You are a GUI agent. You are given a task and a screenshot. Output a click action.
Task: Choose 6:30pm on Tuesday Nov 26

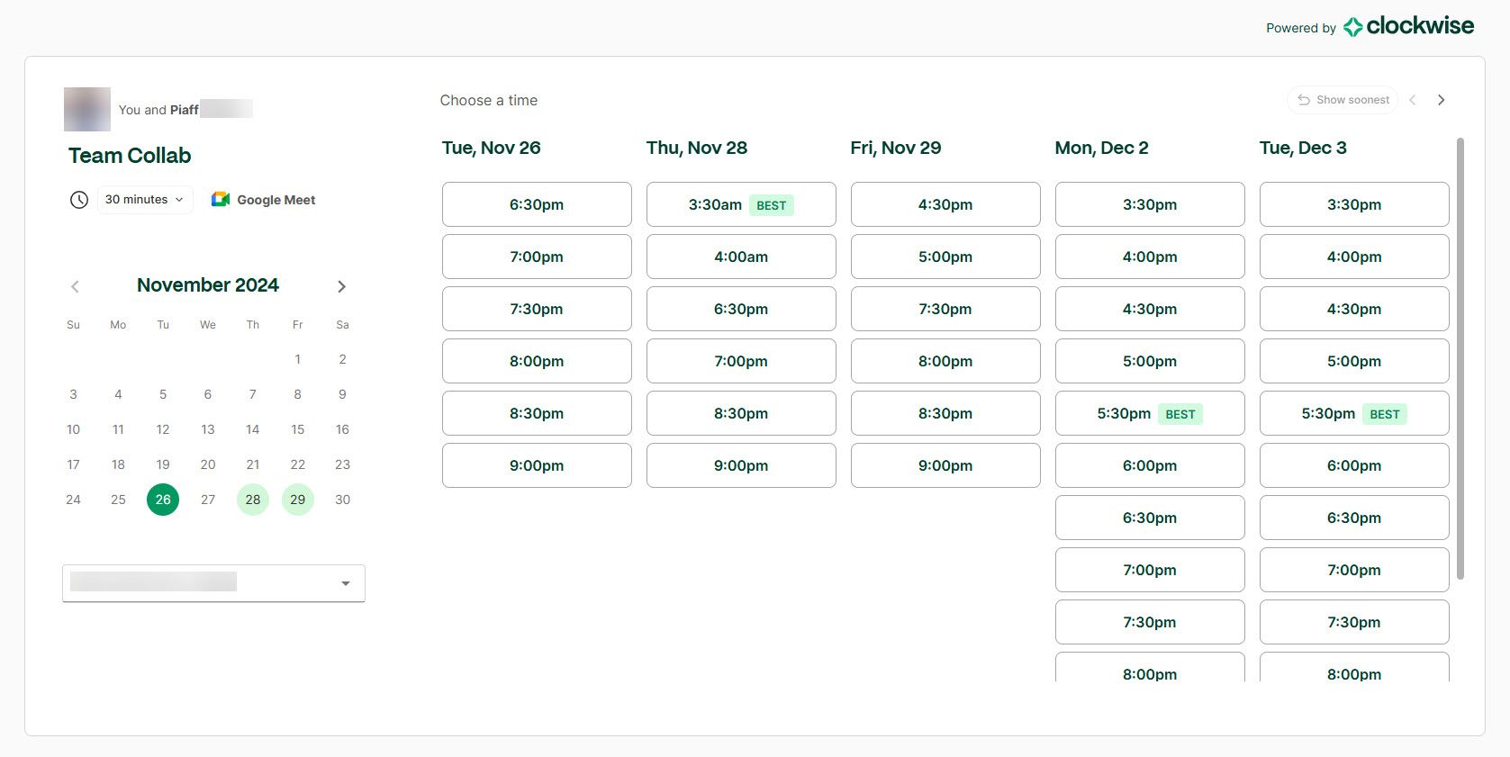coord(536,204)
